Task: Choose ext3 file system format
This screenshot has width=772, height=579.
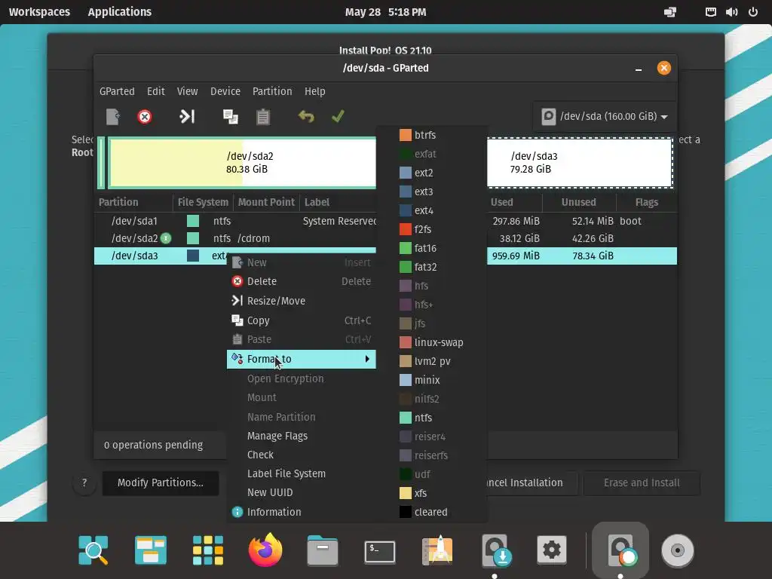Action: (432, 191)
